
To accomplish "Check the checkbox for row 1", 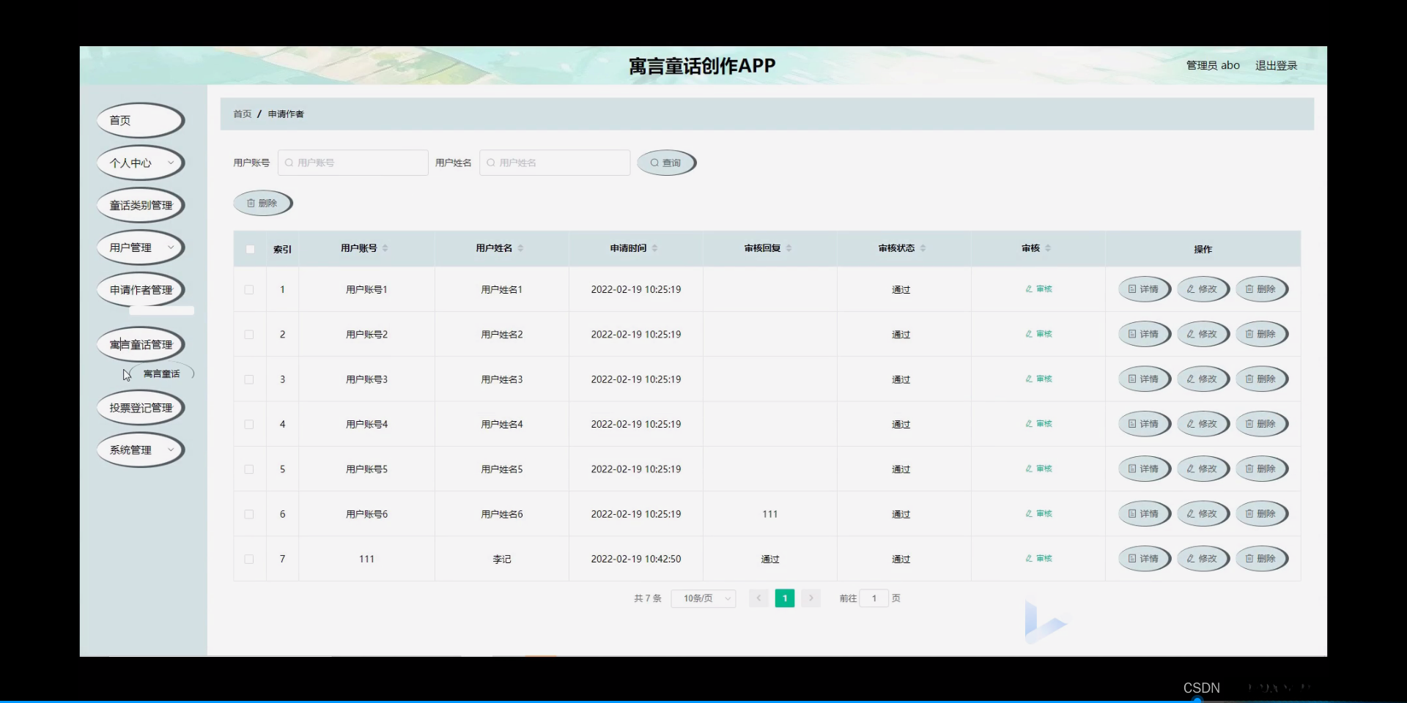I will pyautogui.click(x=249, y=289).
